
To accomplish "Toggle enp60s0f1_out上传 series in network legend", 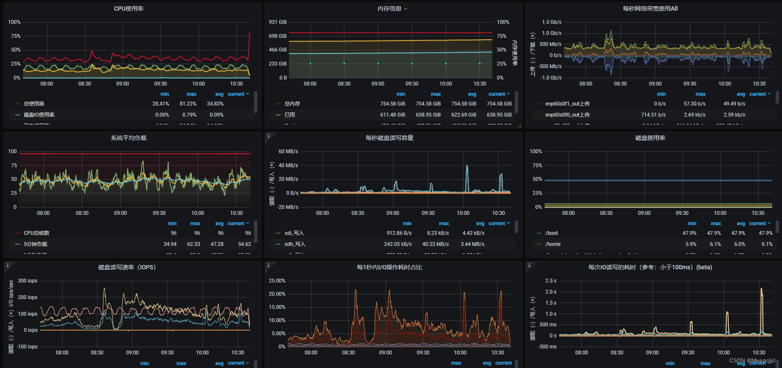I will [x=567, y=104].
